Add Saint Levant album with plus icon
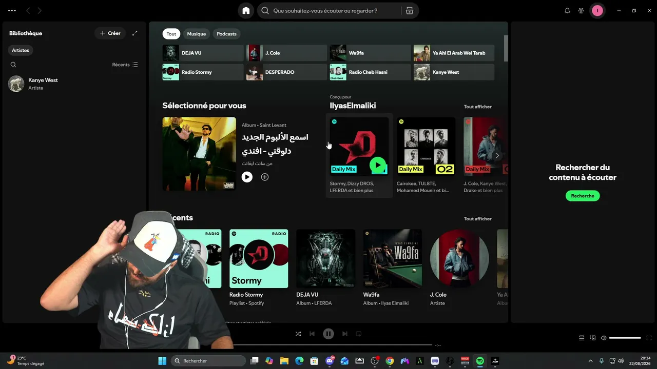This screenshot has height=369, width=657. (265, 177)
